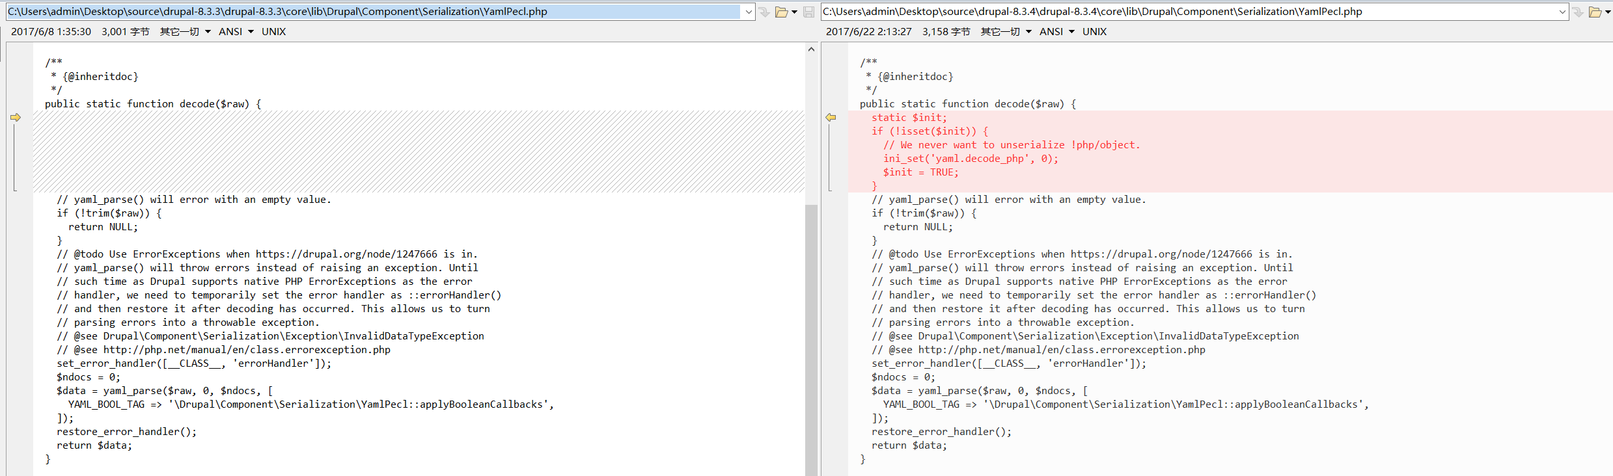Click the right pane '@todo Use ErrorExceptions' comment

[1082, 254]
